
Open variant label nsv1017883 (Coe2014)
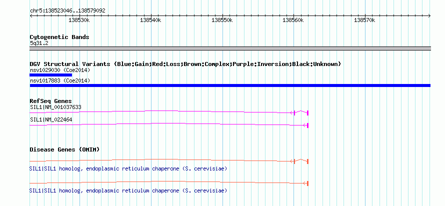[x=60, y=81]
